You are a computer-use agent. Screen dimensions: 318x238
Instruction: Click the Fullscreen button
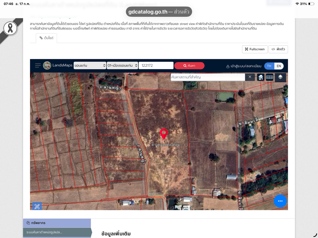coord(255,49)
